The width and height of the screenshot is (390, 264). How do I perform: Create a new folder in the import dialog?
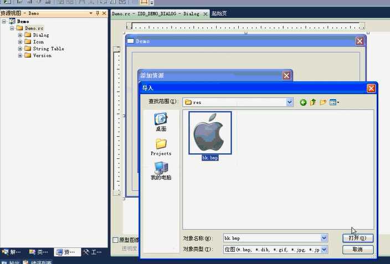click(323, 102)
